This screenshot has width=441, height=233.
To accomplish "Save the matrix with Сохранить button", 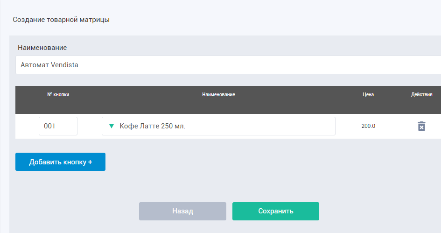I will (275, 211).
